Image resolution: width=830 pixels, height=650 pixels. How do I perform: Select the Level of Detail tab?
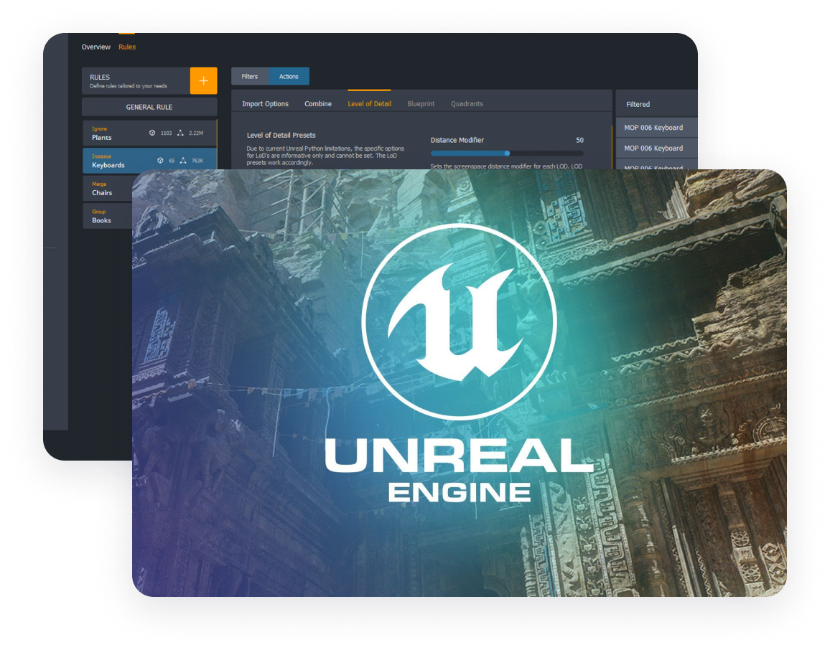coord(370,103)
